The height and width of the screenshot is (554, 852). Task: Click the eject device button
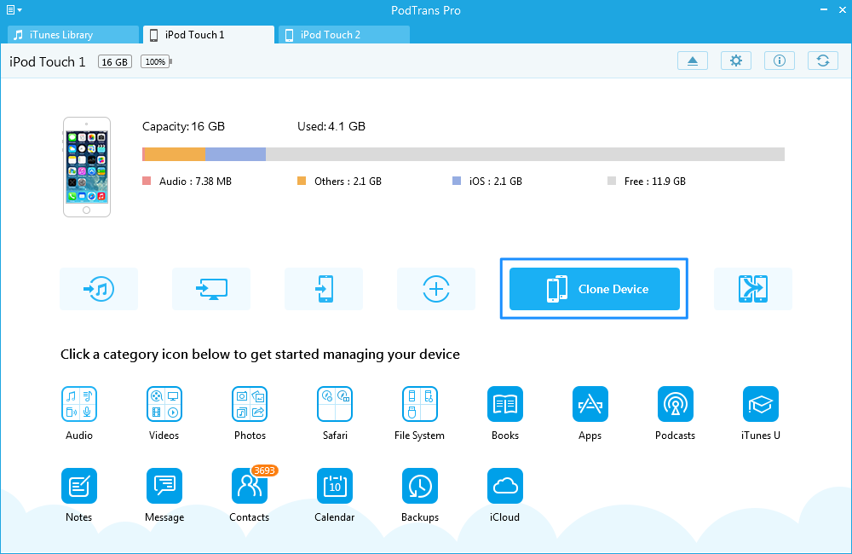click(693, 61)
